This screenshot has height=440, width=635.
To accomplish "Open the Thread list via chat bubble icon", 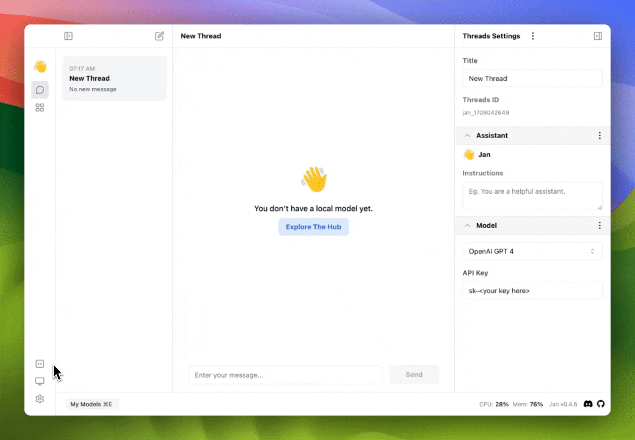I will point(40,90).
